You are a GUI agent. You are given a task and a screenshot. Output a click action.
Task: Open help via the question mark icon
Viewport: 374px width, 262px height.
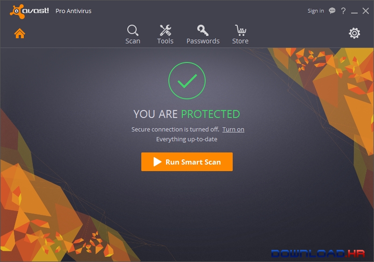[343, 11]
